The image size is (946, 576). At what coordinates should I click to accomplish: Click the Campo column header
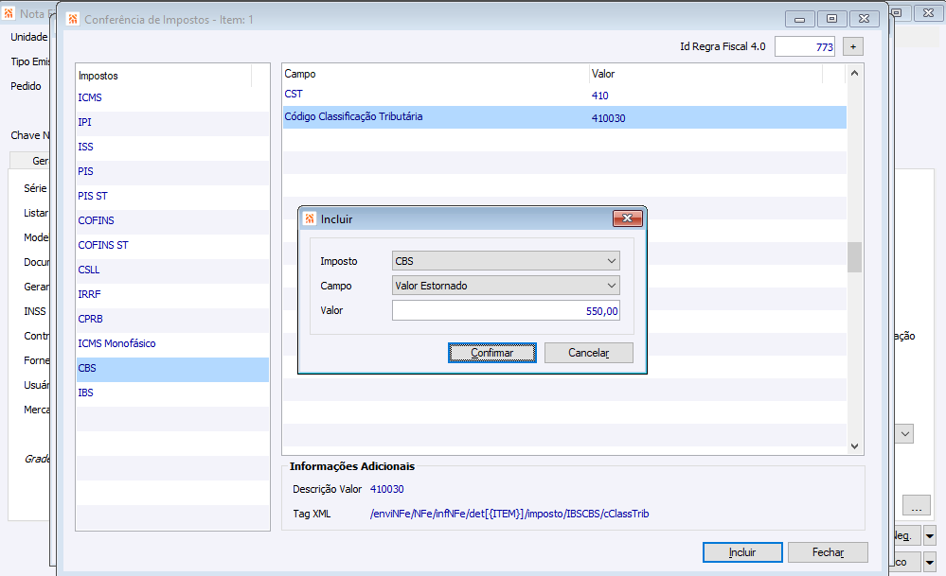click(435, 74)
